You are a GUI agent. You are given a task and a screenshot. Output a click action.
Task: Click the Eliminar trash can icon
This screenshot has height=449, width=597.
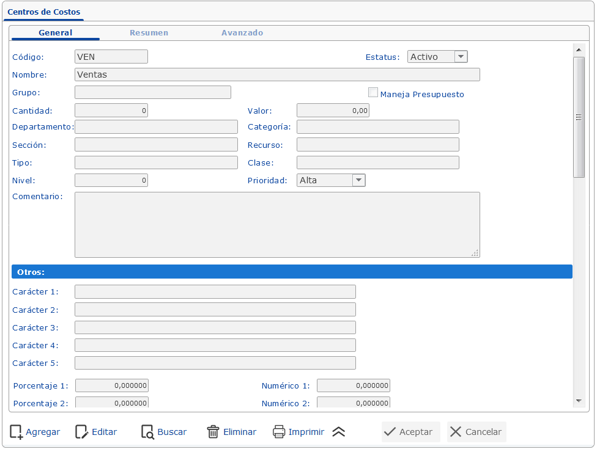coord(213,432)
